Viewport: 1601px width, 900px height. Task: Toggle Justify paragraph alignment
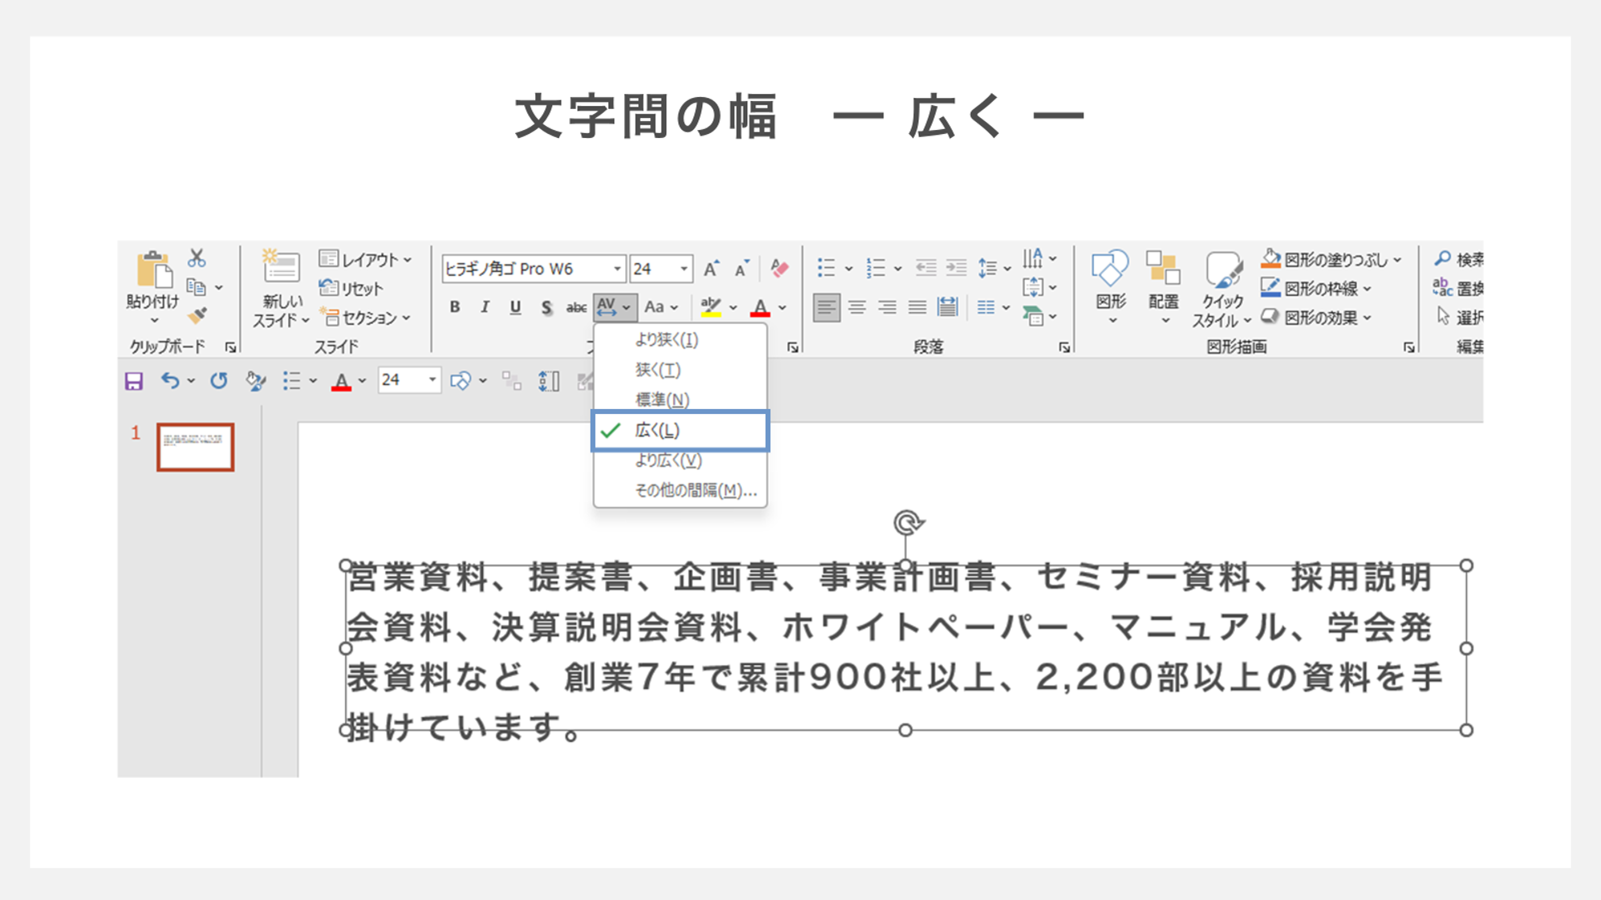[x=917, y=307]
